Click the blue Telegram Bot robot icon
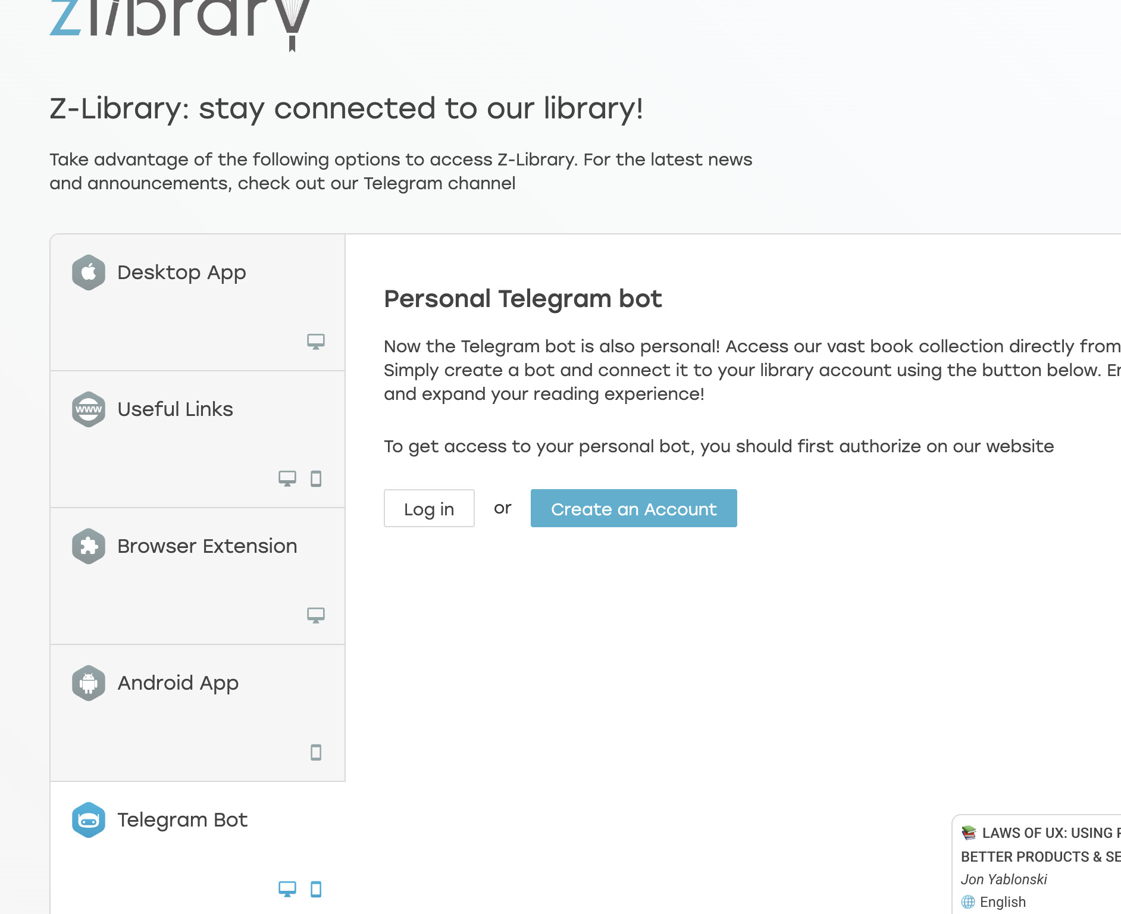 point(89,820)
